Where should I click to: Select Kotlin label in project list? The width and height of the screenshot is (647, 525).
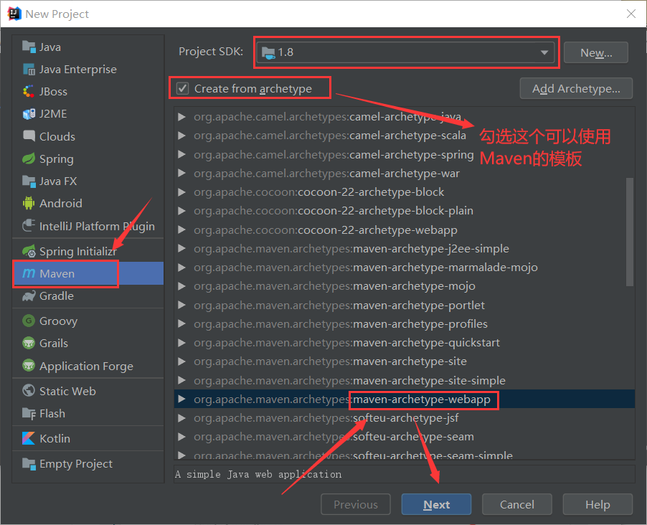[55, 438]
